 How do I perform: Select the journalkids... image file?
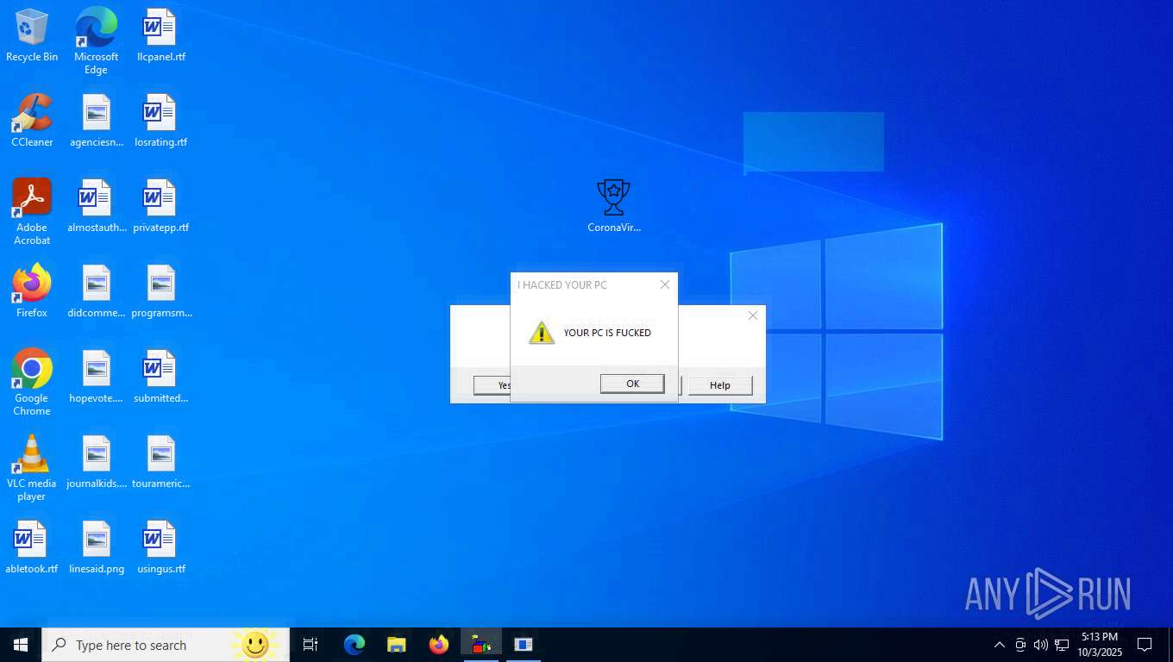[97, 462]
